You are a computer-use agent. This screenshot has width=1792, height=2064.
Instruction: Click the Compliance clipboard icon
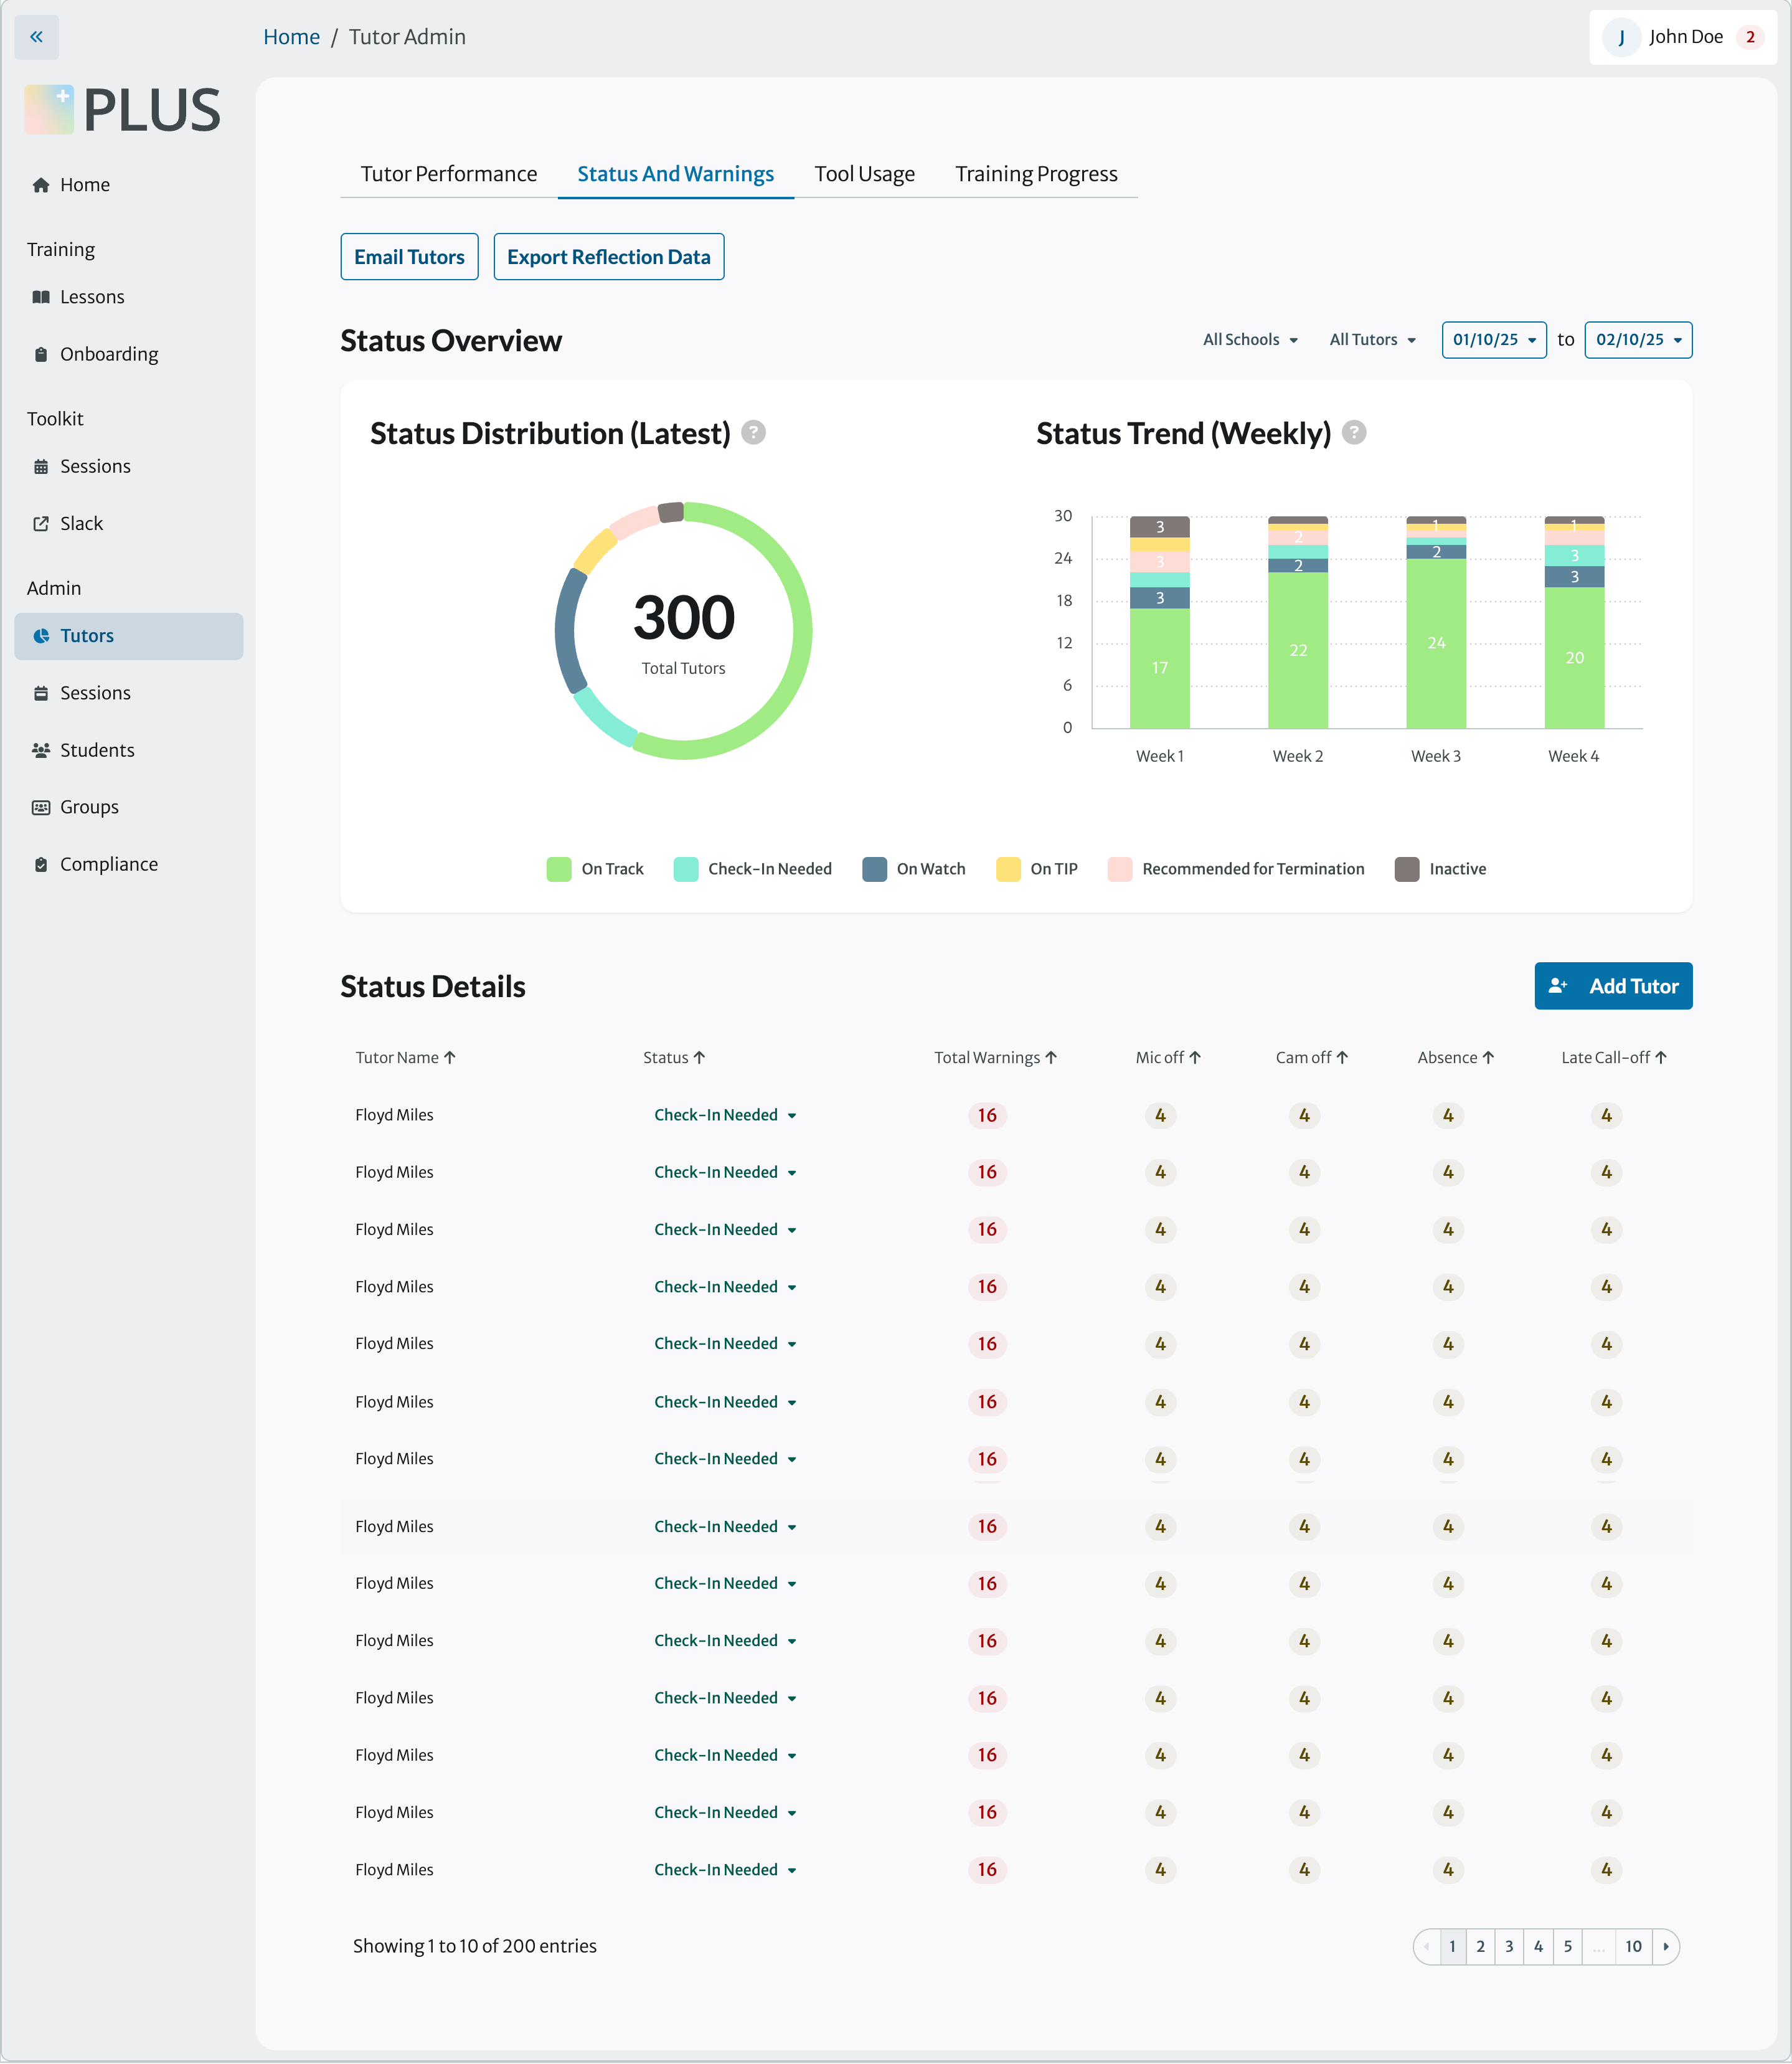coord(41,865)
